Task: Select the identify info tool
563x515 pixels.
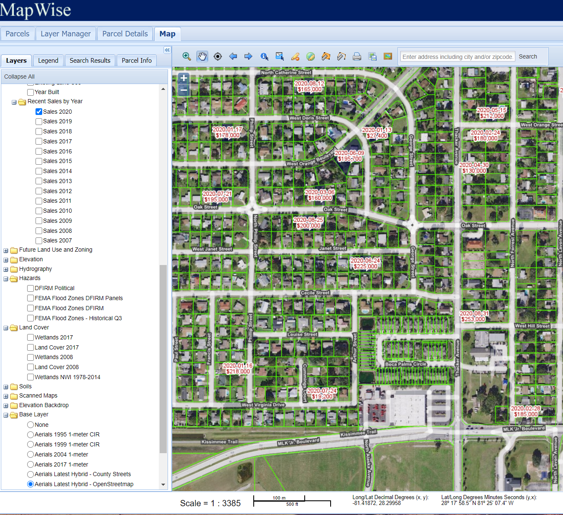Action: click(264, 56)
